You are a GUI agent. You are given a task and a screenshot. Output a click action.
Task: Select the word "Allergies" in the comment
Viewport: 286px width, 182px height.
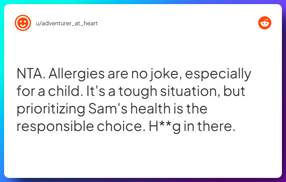[78, 74]
